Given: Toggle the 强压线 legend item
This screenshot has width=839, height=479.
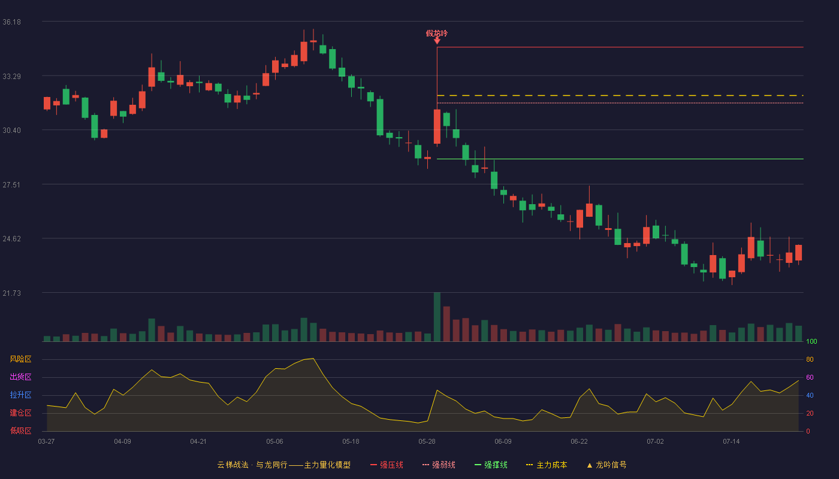Looking at the screenshot, I should click(x=387, y=465).
